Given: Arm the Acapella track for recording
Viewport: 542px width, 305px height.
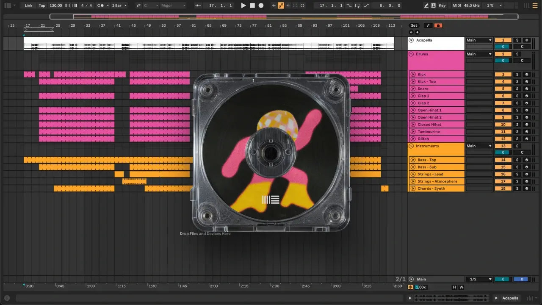Looking at the screenshot, I should coord(526,40).
